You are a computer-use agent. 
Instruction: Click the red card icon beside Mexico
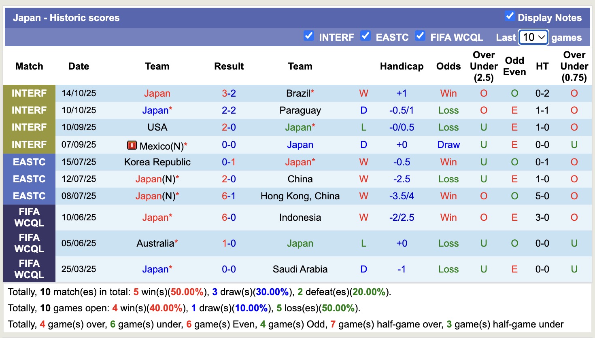(x=132, y=145)
